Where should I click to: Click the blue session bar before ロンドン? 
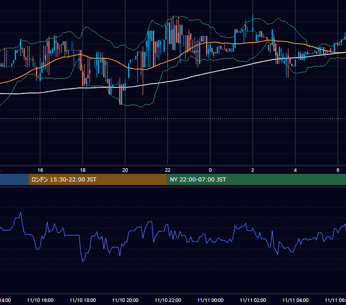pos(14,179)
